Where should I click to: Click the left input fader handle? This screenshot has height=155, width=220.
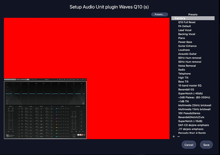[9, 111]
